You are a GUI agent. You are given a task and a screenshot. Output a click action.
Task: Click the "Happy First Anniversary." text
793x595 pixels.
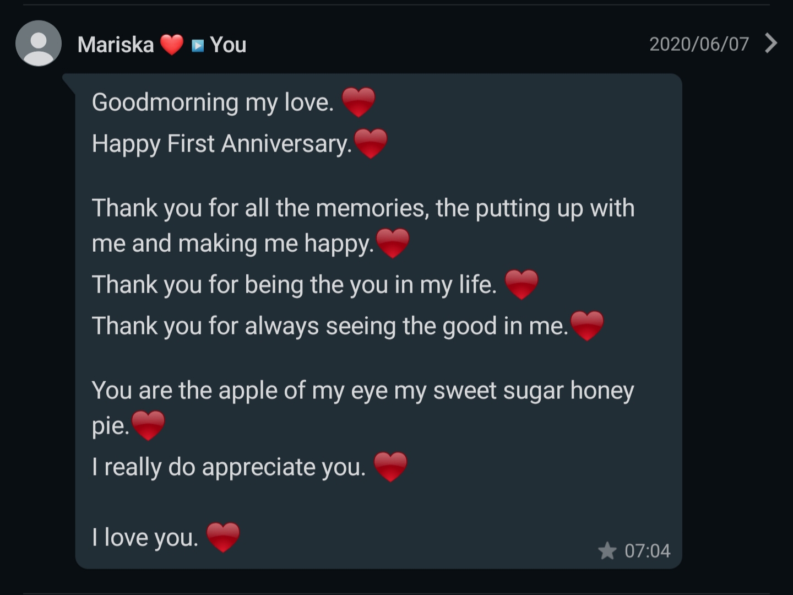pos(221,144)
